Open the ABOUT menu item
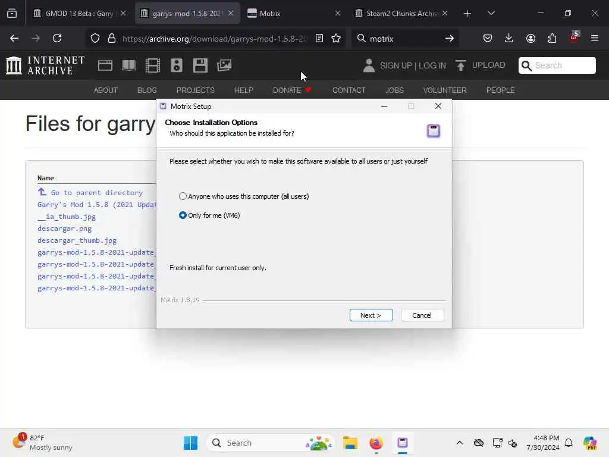The height and width of the screenshot is (457, 609). 106,90
